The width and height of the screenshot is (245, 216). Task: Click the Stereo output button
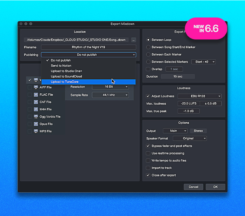pyautogui.click(x=198, y=131)
